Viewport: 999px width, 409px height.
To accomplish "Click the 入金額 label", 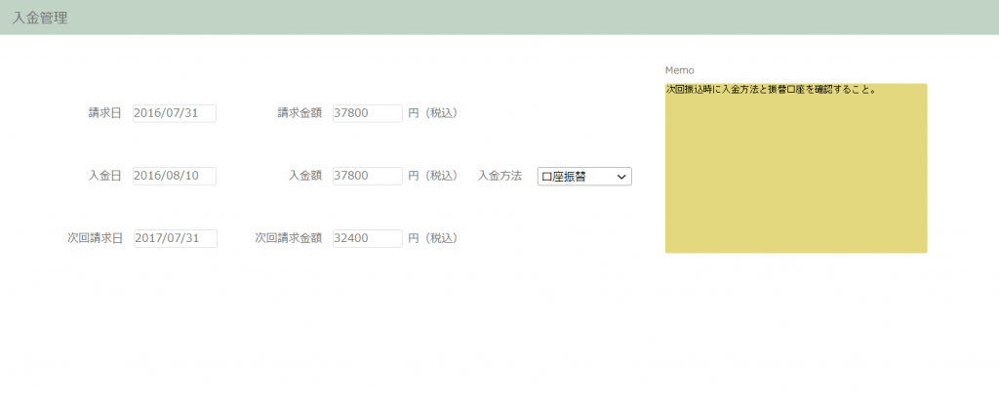I will [305, 176].
